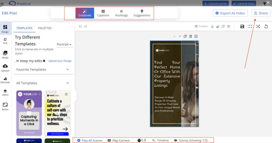The image size is (272, 143).
Task: Select the Capturing Moments template
Action: (29, 113)
